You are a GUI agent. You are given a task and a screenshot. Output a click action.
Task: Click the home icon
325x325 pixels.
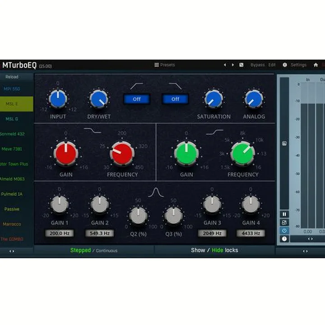pyautogui.click(x=316, y=65)
